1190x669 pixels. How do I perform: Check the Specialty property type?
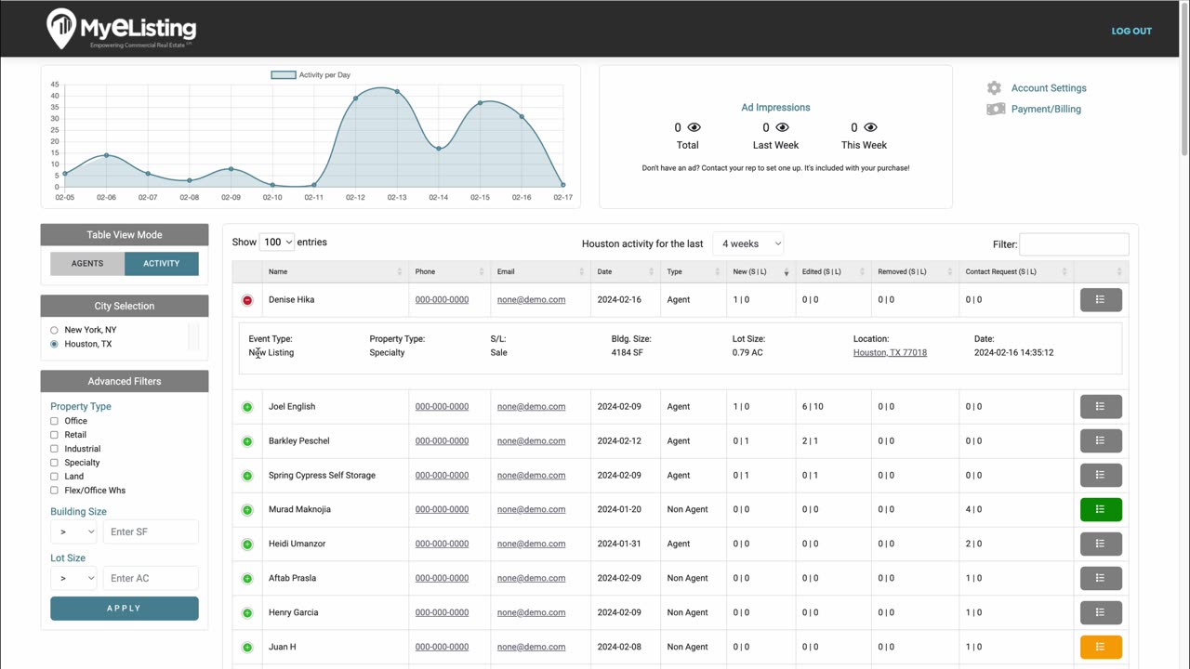54,463
